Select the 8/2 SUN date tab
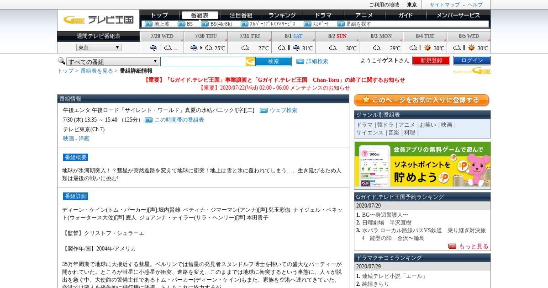548x288 pixels. pos(337,36)
